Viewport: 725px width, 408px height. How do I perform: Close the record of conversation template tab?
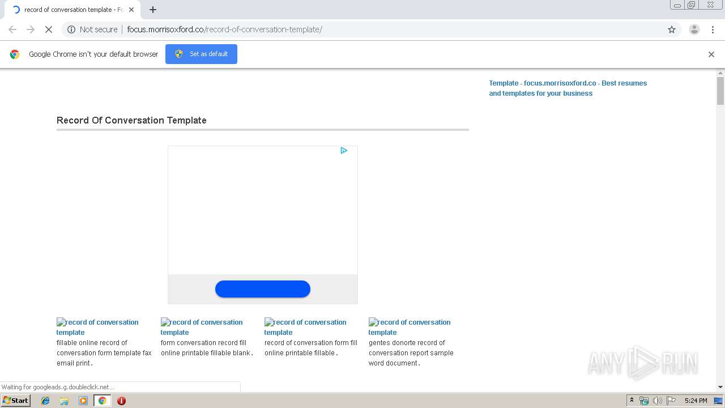pyautogui.click(x=131, y=10)
